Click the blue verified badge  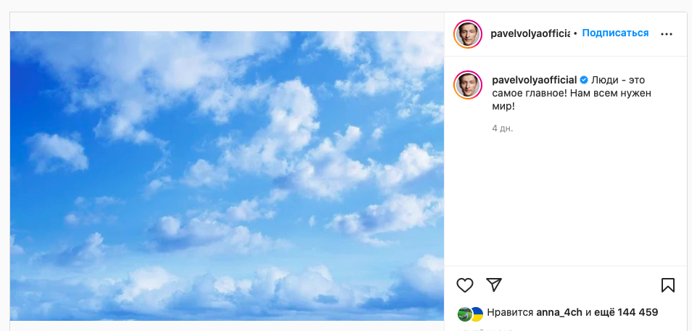pos(583,79)
